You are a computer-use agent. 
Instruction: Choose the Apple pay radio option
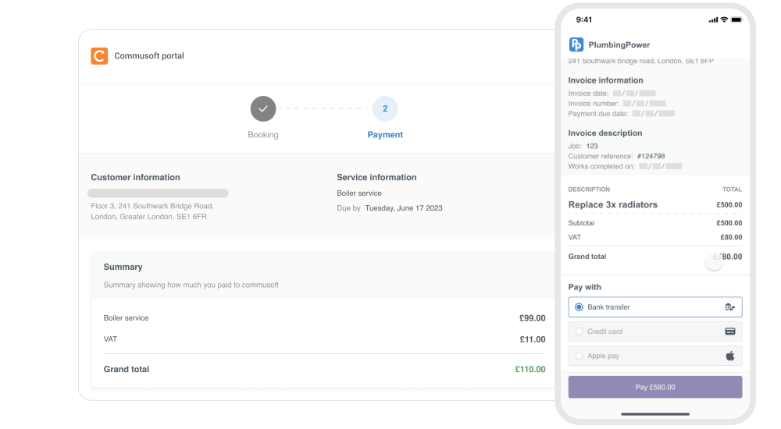[x=579, y=356]
